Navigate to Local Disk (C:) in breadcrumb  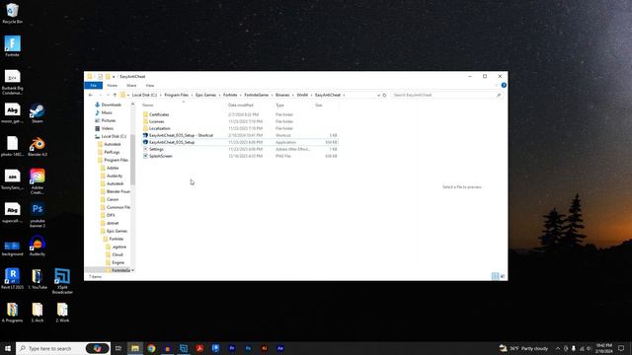click(x=144, y=95)
